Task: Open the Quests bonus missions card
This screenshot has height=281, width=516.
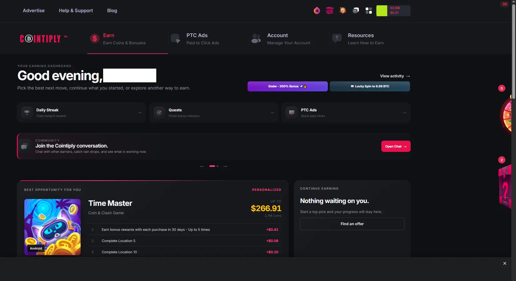Action: 214,113
